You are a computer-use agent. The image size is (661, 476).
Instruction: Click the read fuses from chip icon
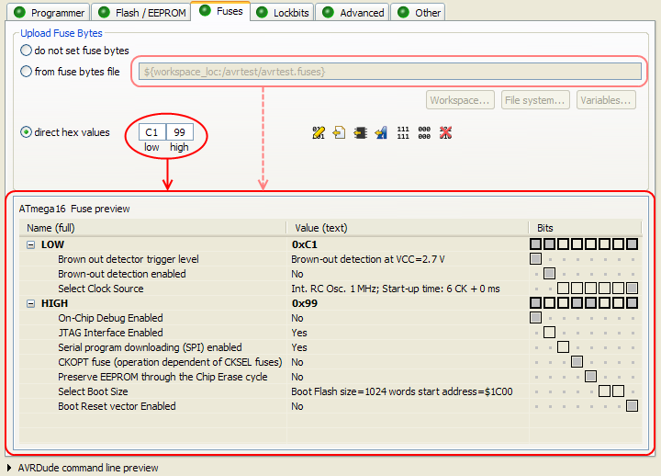pos(361,132)
